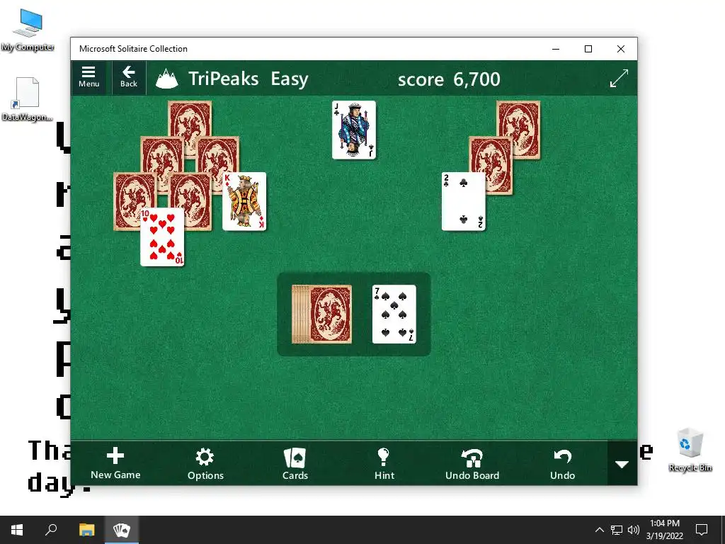The width and height of the screenshot is (725, 544).
Task: Click the TriPeaks Easy title text
Action: point(249,79)
